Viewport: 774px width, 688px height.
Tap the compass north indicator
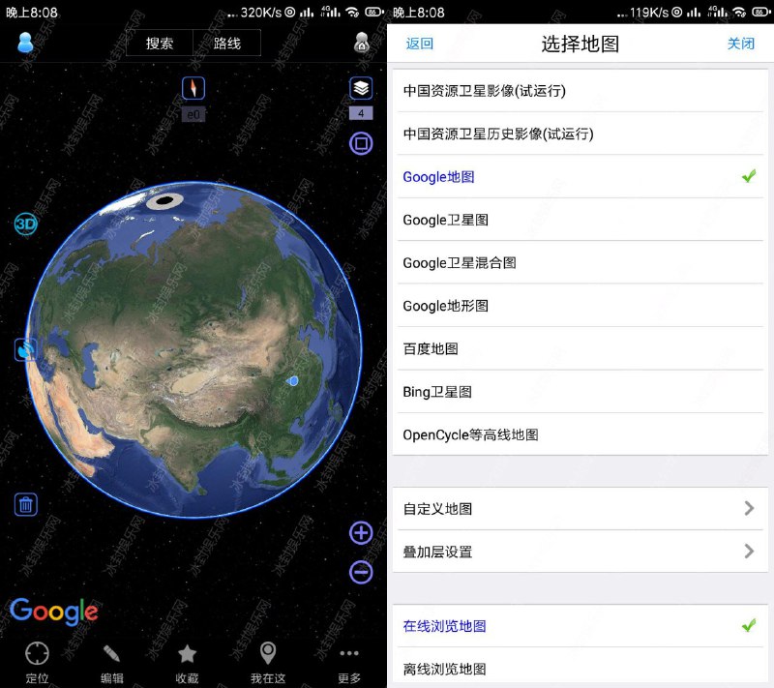click(x=193, y=88)
